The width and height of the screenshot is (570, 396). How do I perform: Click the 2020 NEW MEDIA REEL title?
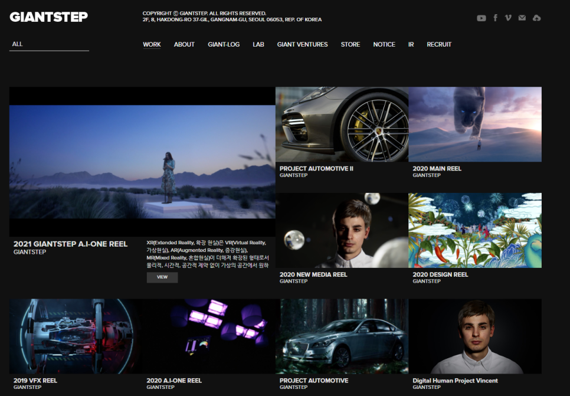pos(313,274)
